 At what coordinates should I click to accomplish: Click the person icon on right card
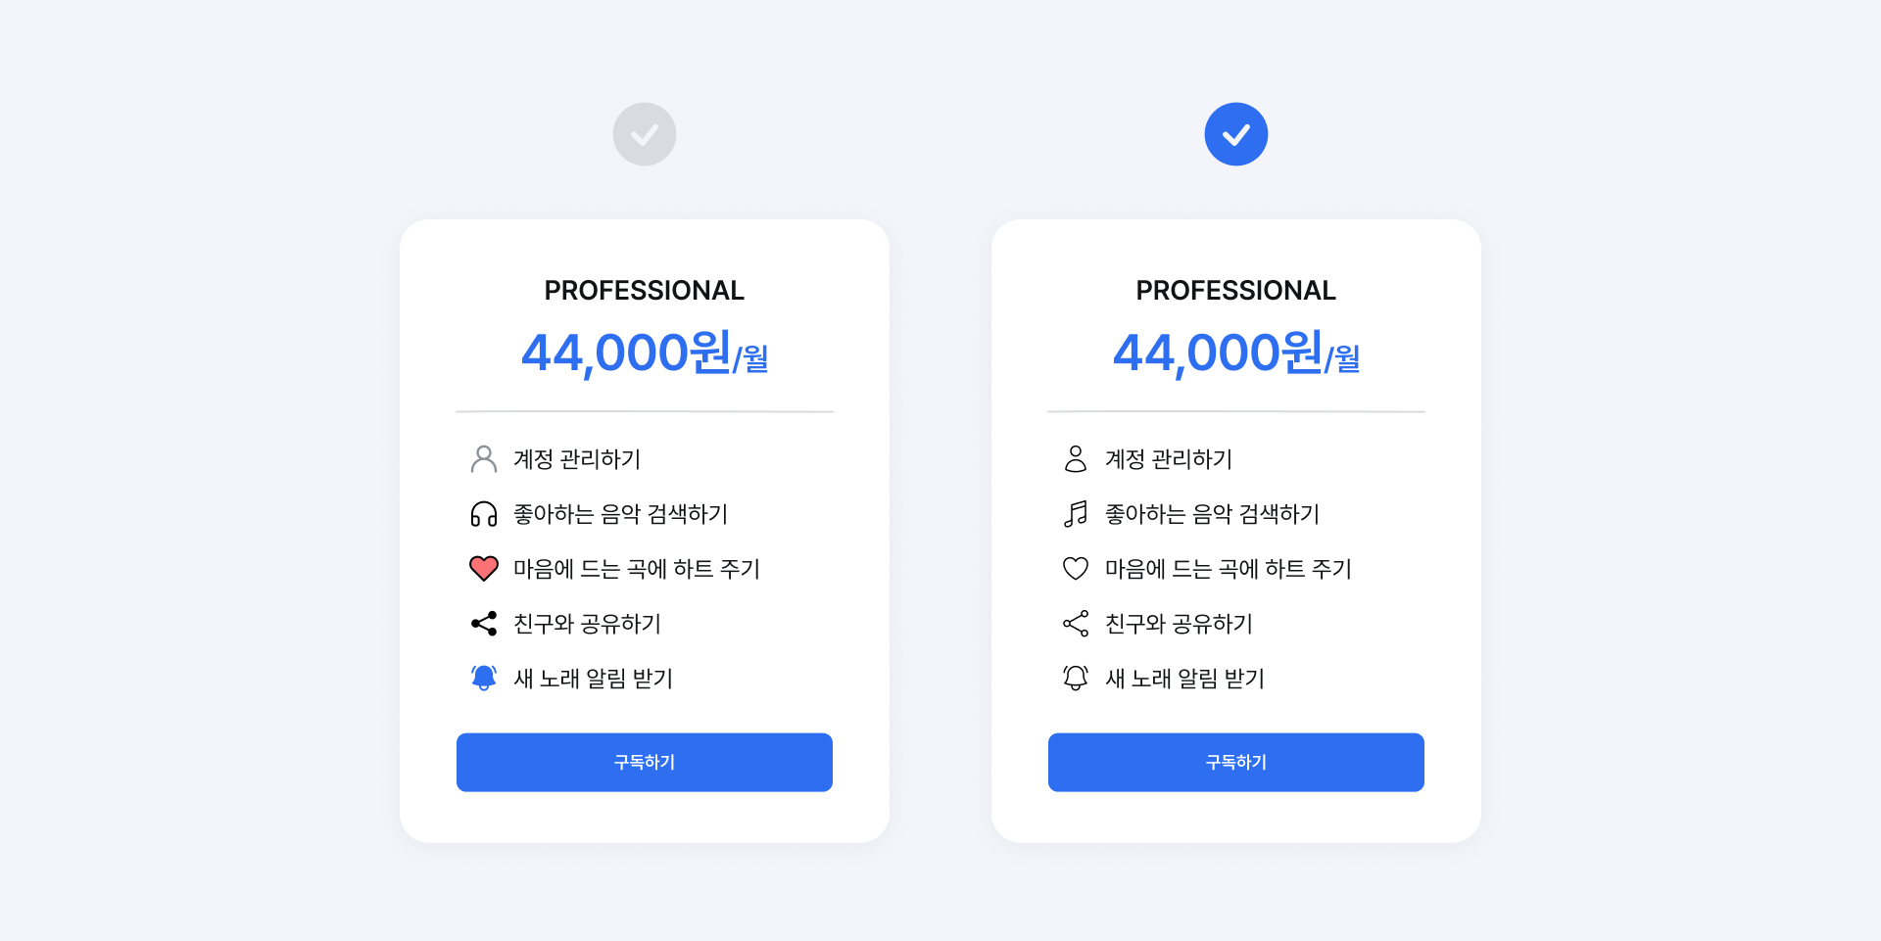[1075, 458]
